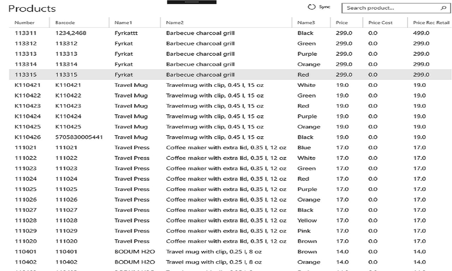452x271 pixels.
Task: Click the top window drag handle
Action: 191,2
